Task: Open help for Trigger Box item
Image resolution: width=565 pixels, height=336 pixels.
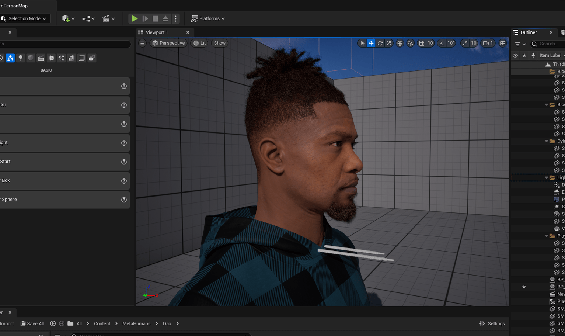Action: tap(124, 181)
